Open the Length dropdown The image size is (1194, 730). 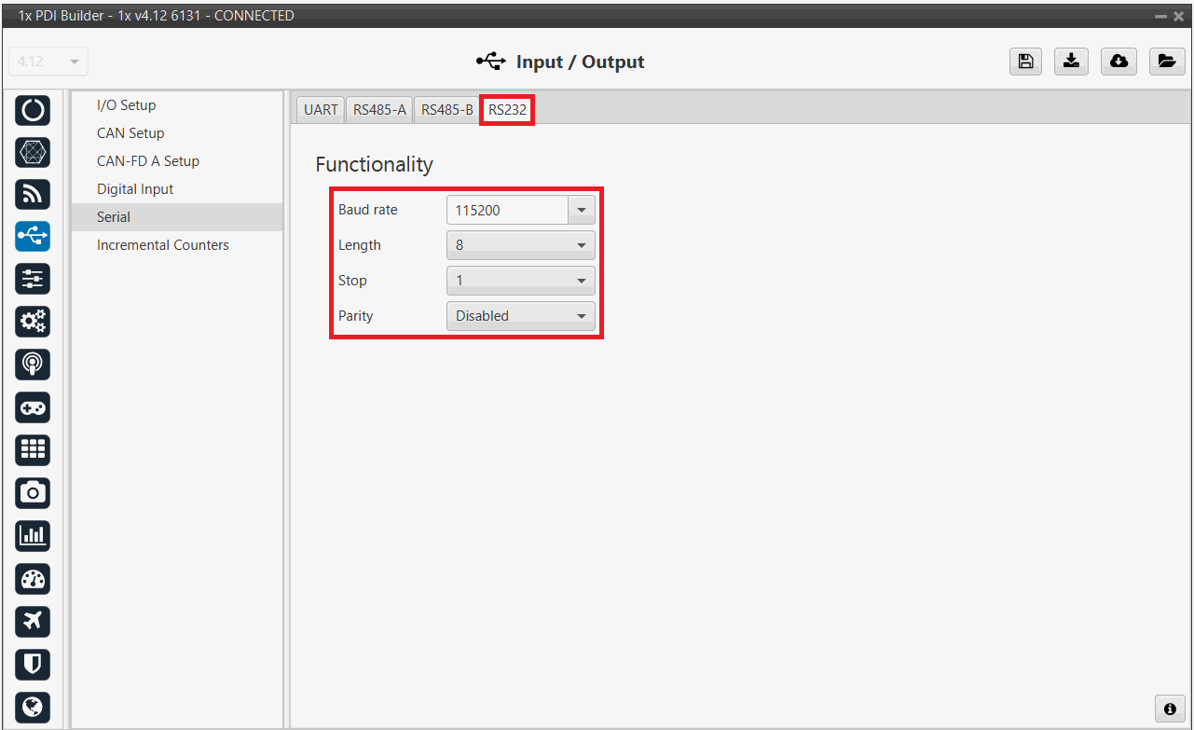coord(520,245)
